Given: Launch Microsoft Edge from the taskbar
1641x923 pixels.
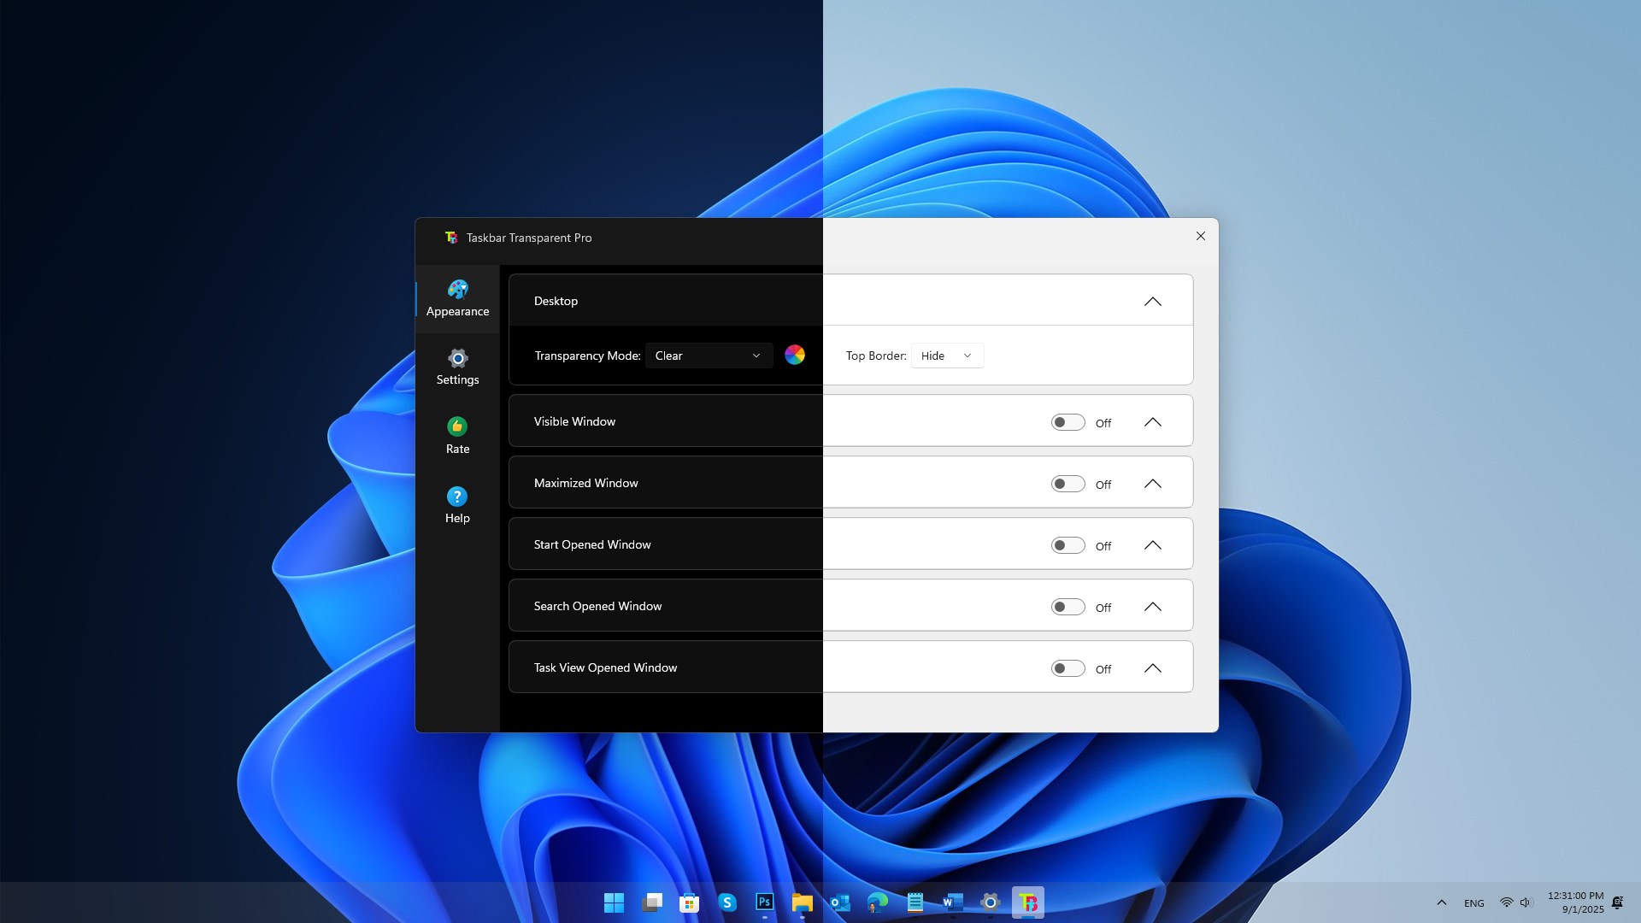Looking at the screenshot, I should click(878, 902).
